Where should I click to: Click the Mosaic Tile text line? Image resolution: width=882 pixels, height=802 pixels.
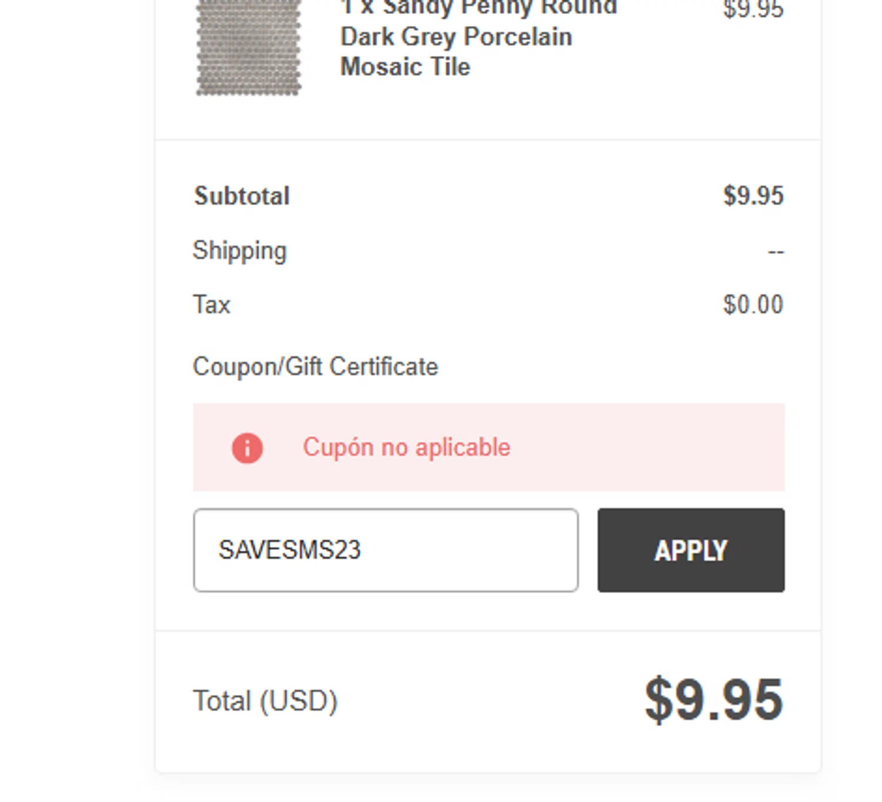point(406,66)
